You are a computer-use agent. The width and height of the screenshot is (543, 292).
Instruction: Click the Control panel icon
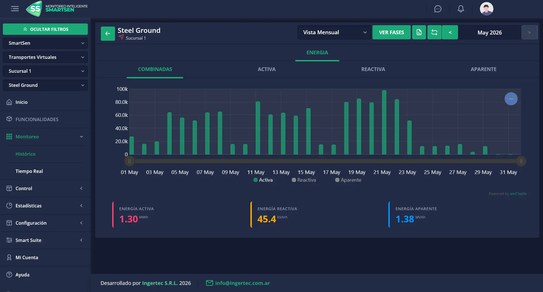9,188
